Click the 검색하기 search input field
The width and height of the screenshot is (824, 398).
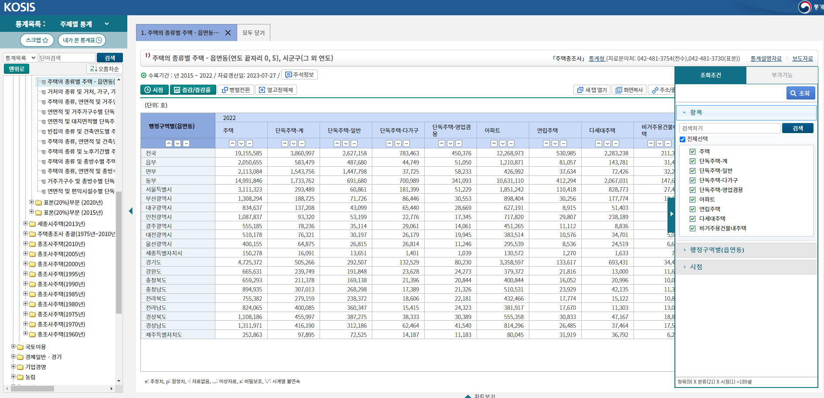[x=730, y=128]
